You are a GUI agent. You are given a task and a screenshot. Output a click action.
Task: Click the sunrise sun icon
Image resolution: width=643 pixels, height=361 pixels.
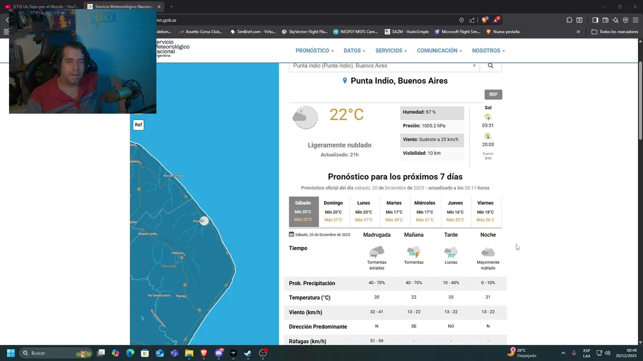(x=488, y=117)
